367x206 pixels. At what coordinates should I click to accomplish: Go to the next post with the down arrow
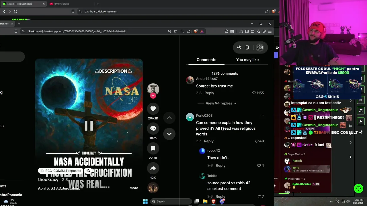(x=169, y=134)
